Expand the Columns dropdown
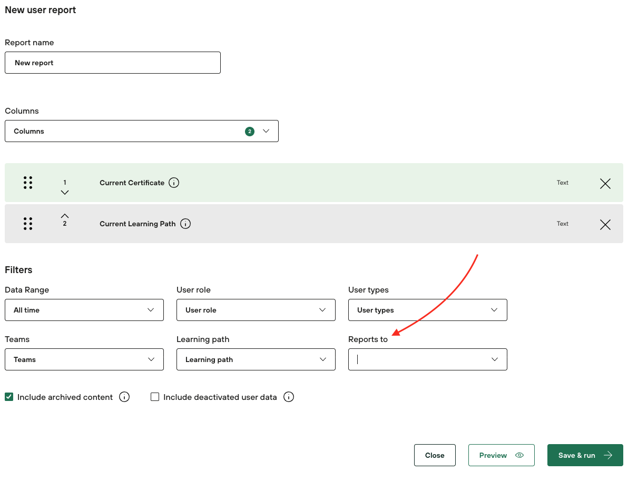The height and width of the screenshot is (482, 628). pos(141,131)
